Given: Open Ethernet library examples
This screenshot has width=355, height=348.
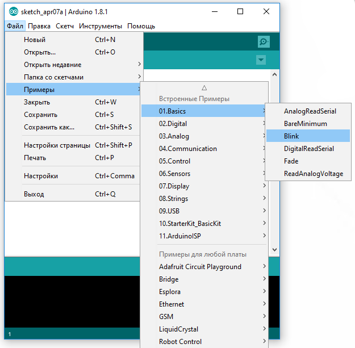Looking at the screenshot, I should [x=204, y=304].
